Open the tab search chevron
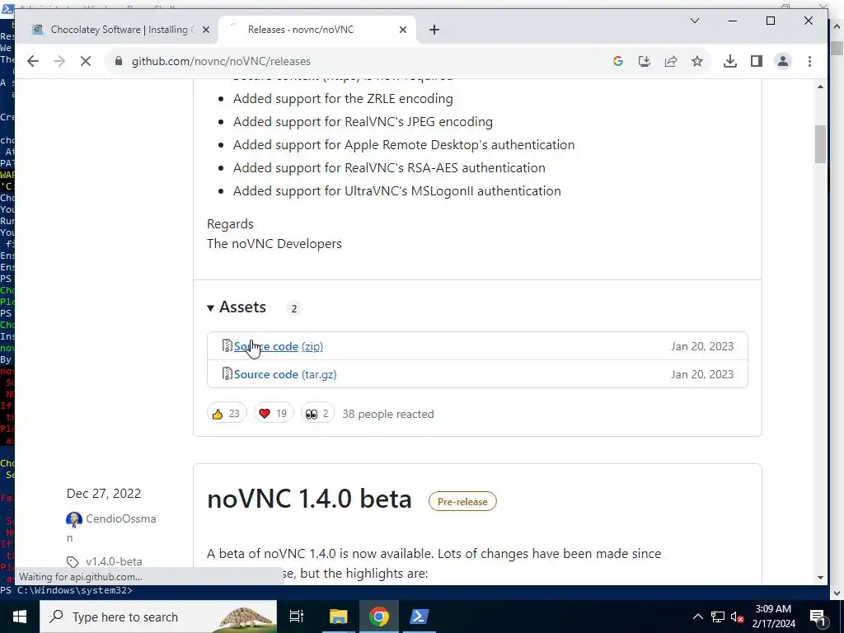 695,21
